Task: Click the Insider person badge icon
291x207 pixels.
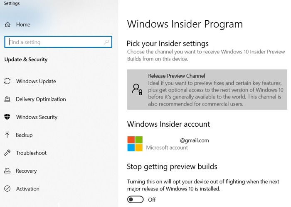Action: pos(137,89)
